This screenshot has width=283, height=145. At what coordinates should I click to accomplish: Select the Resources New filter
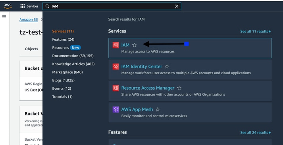[66, 48]
